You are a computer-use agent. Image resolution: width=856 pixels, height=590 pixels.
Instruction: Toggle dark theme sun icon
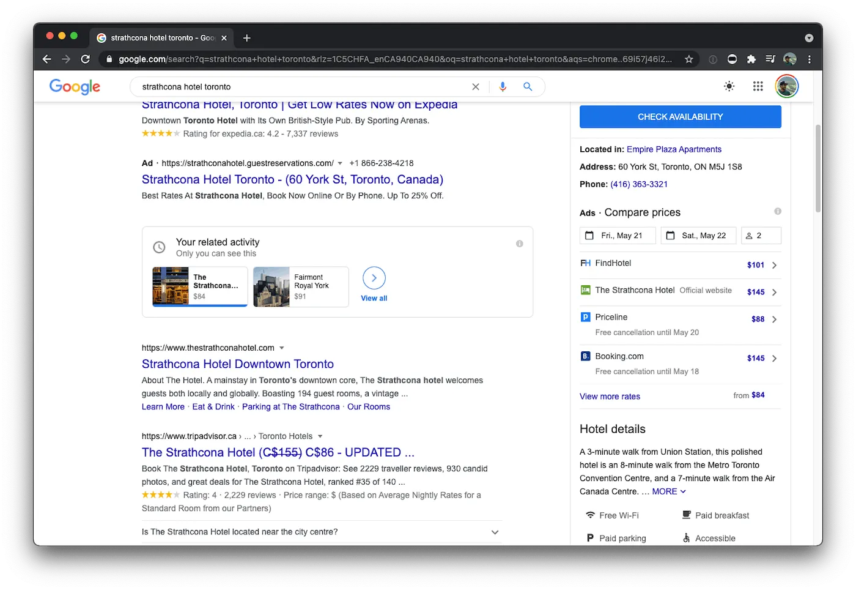click(x=729, y=86)
